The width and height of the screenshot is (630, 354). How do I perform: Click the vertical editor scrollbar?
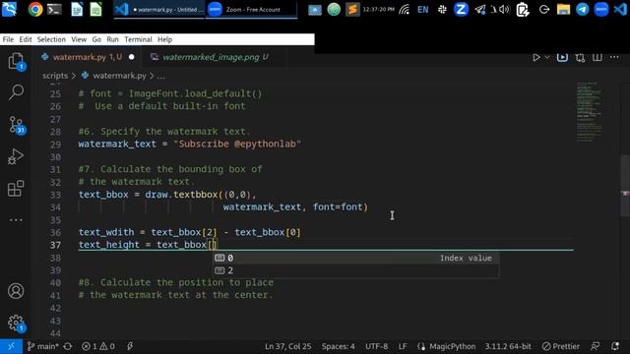click(624, 185)
